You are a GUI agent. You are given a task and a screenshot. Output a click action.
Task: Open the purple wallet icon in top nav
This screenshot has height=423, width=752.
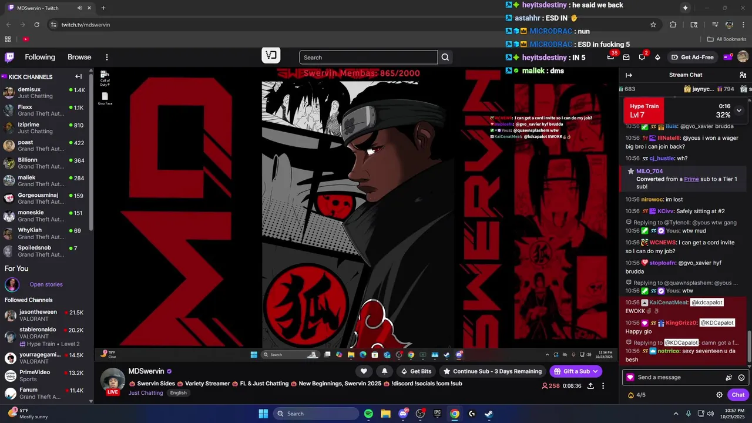[728, 57]
